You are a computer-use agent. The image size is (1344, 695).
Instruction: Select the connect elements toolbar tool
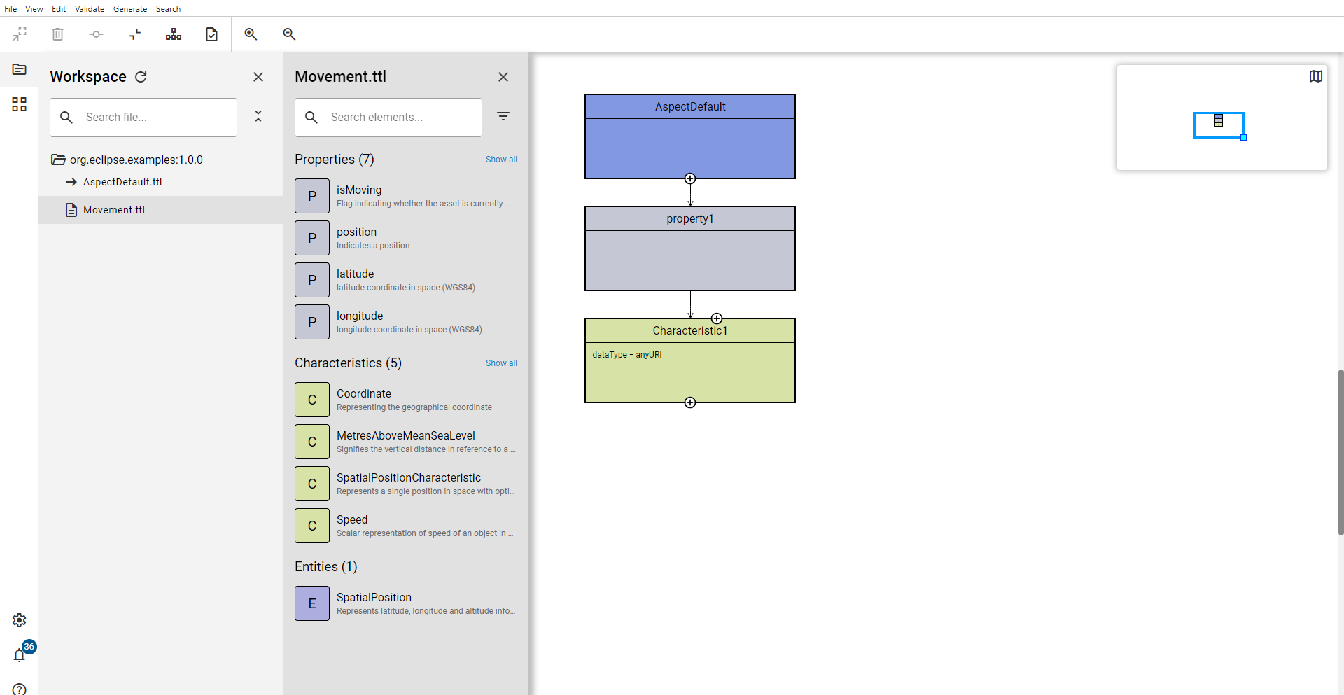pyautogui.click(x=96, y=34)
